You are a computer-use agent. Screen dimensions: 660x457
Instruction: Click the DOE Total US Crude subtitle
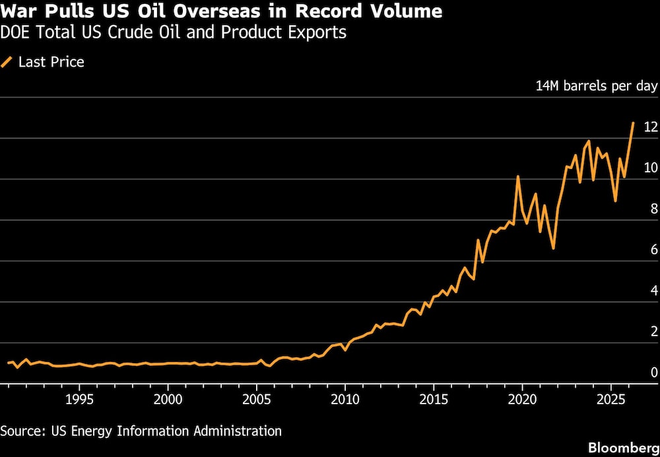174,32
